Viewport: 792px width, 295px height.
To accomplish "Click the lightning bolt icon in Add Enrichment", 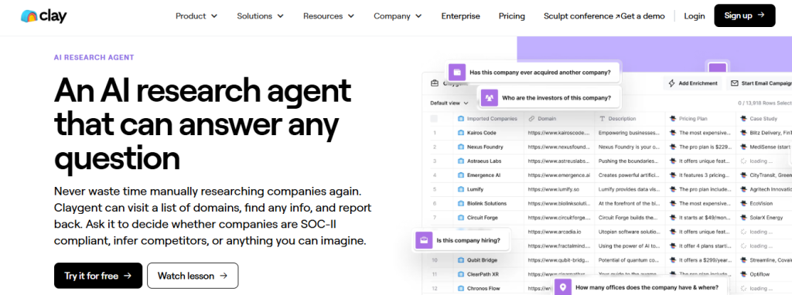I will (x=672, y=83).
